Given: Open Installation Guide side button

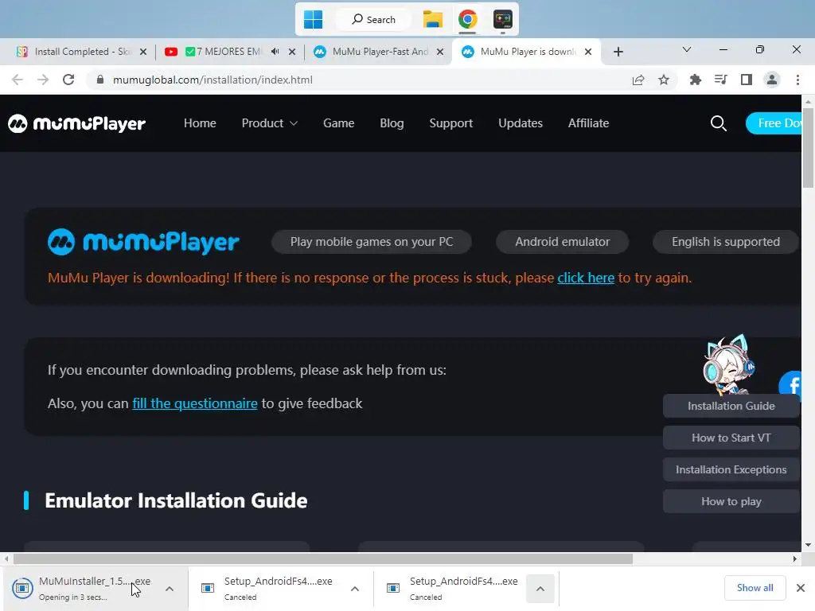Looking at the screenshot, I should [x=731, y=406].
